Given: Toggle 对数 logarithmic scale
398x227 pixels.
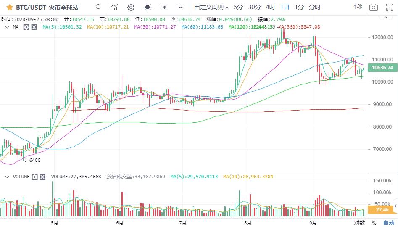Looking at the screenshot, I should click(359, 222).
